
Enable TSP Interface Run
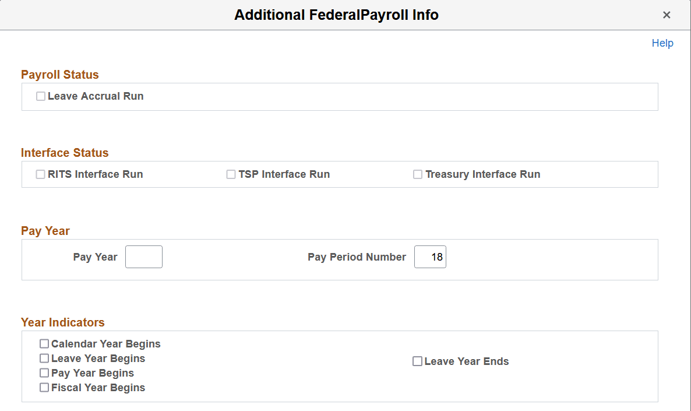tap(231, 174)
